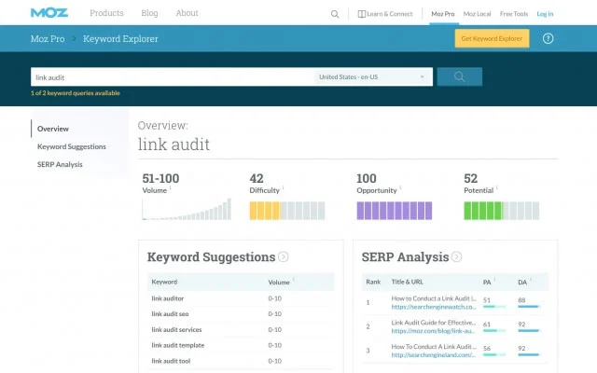Viewport: 597px width, 373px height.
Task: Open How to Conduct a Link Audit result
Action: point(434,298)
